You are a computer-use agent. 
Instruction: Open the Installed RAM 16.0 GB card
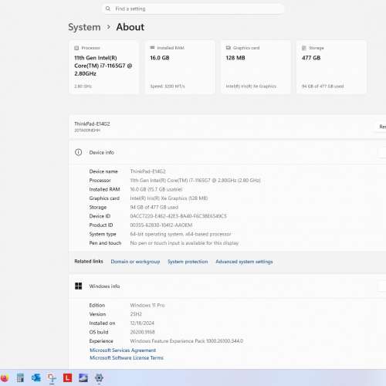click(180, 67)
